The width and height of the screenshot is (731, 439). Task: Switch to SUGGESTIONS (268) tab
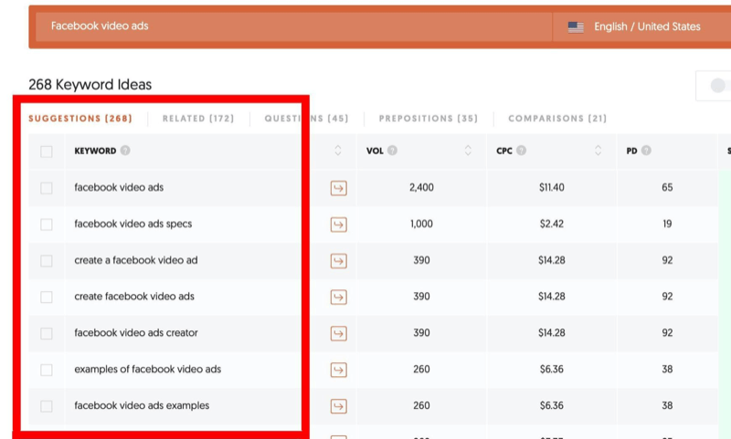point(80,119)
